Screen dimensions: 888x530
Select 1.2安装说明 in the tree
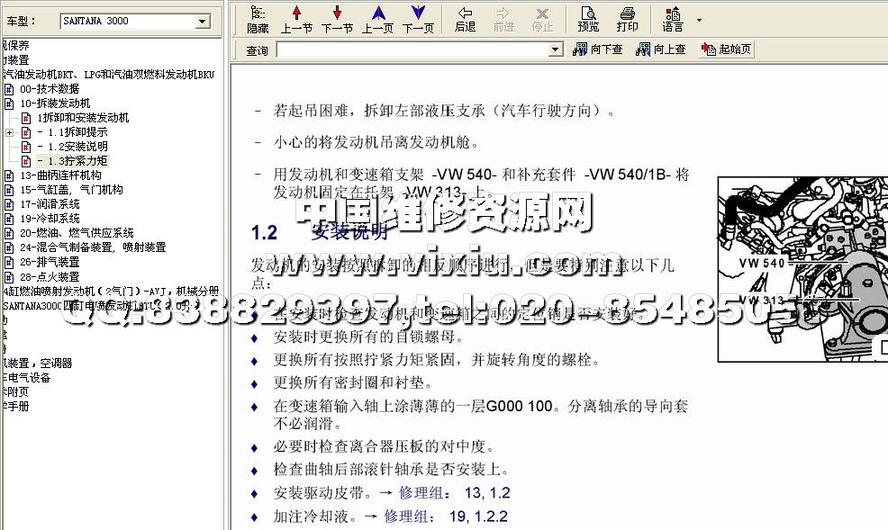click(77, 147)
